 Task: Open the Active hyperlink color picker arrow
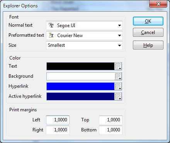[x=118, y=96]
